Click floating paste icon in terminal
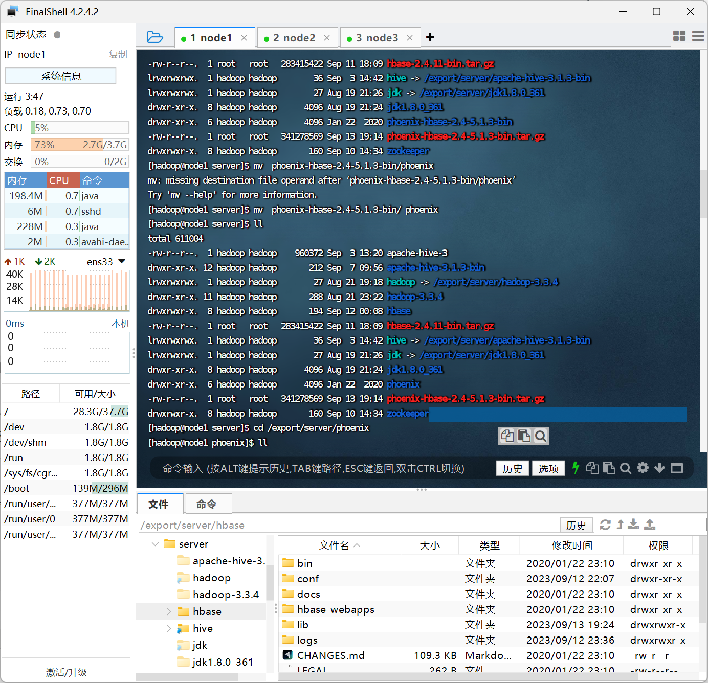This screenshot has width=708, height=683. 524,436
